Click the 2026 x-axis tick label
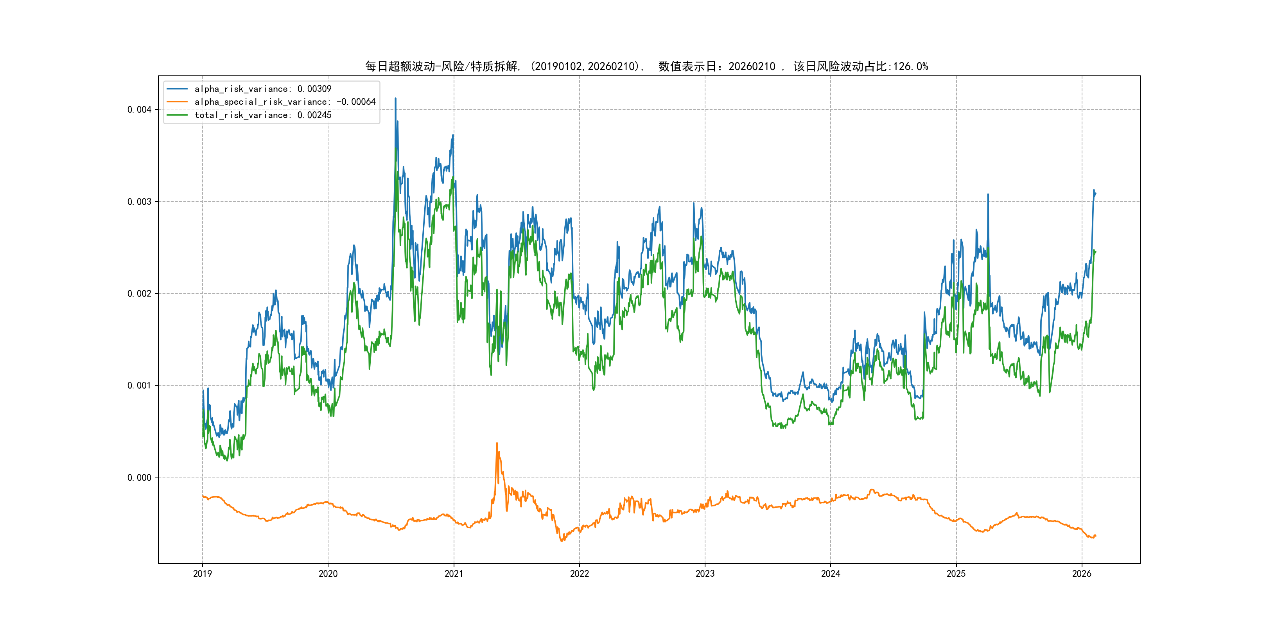This screenshot has height=633, width=1267. pyautogui.click(x=1082, y=574)
